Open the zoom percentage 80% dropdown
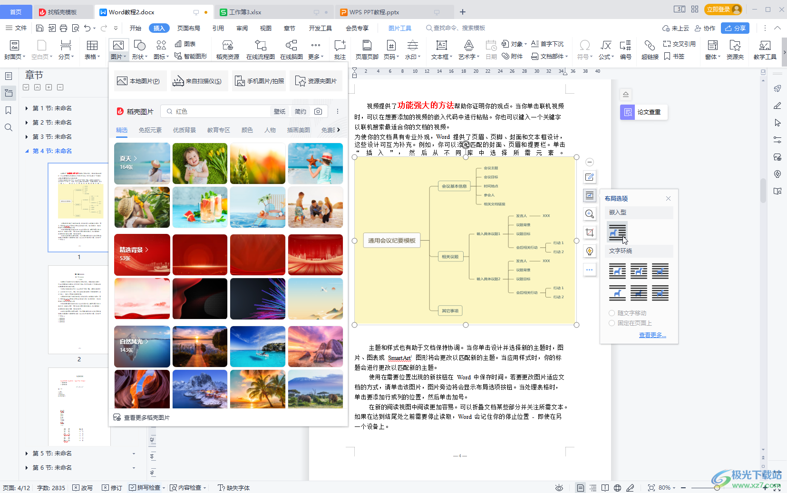Viewport: 787px width, 493px height. click(x=667, y=488)
